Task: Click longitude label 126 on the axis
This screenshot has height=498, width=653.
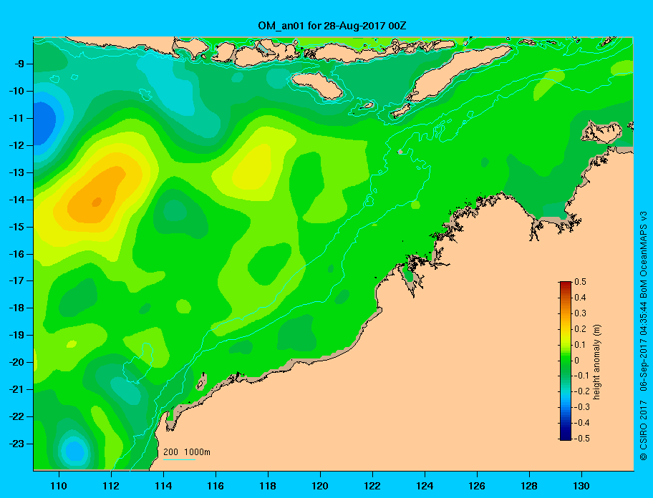Action: (477, 486)
